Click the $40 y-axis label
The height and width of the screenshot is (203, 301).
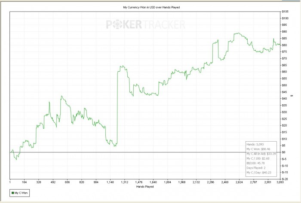click(x=285, y=99)
